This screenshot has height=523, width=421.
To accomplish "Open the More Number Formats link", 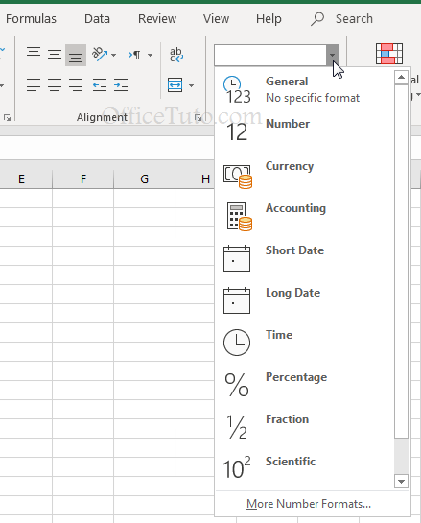I will point(309,504).
